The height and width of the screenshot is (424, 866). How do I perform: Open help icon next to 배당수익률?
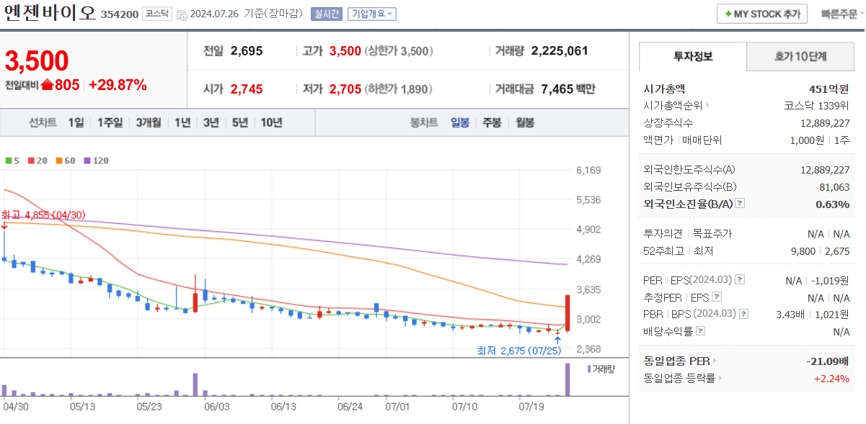coord(700,331)
